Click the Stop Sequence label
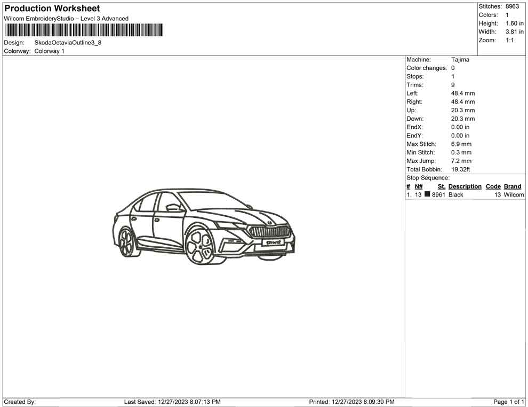Image resolution: width=528 pixels, height=407 pixels. pyautogui.click(x=428, y=178)
